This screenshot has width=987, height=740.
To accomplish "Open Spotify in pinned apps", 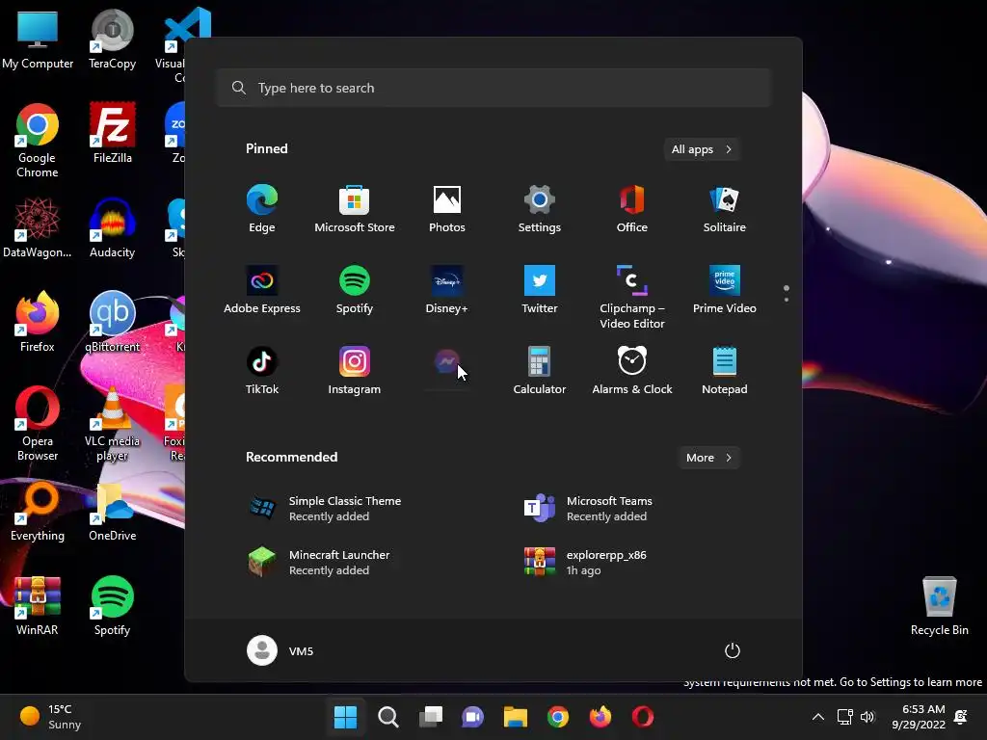I will [355, 289].
